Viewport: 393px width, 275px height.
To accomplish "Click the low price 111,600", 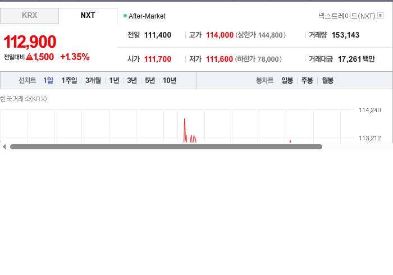I will point(220,59).
